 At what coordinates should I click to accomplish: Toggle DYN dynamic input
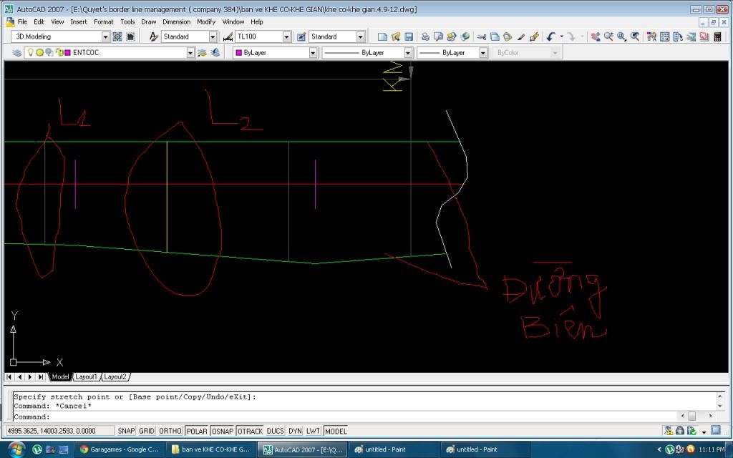click(x=295, y=431)
